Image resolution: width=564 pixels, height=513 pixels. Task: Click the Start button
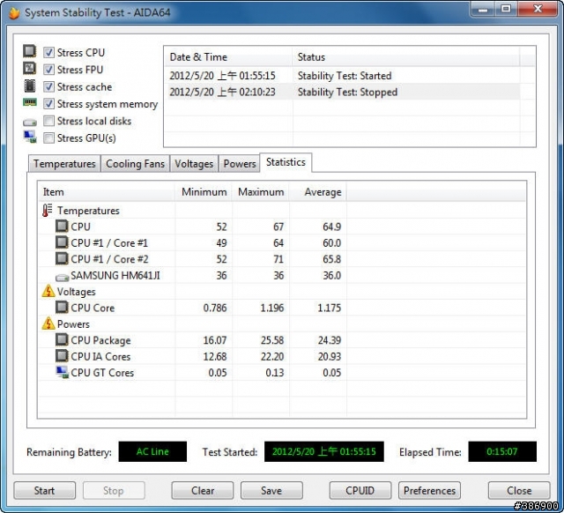45,490
